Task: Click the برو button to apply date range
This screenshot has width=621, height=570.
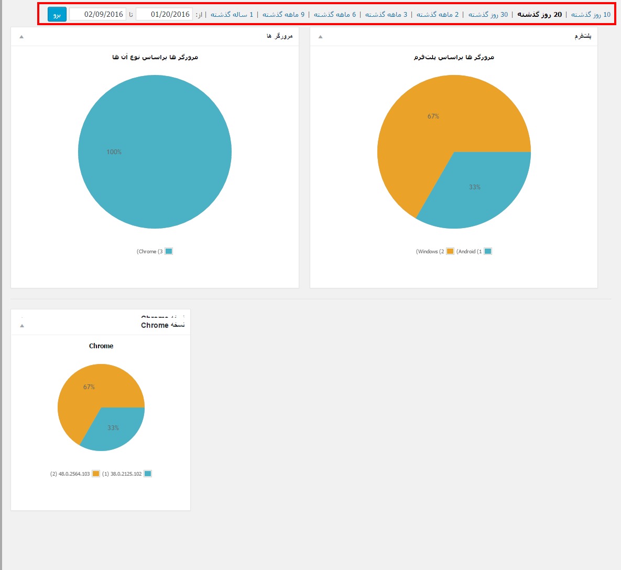Action: (x=57, y=14)
